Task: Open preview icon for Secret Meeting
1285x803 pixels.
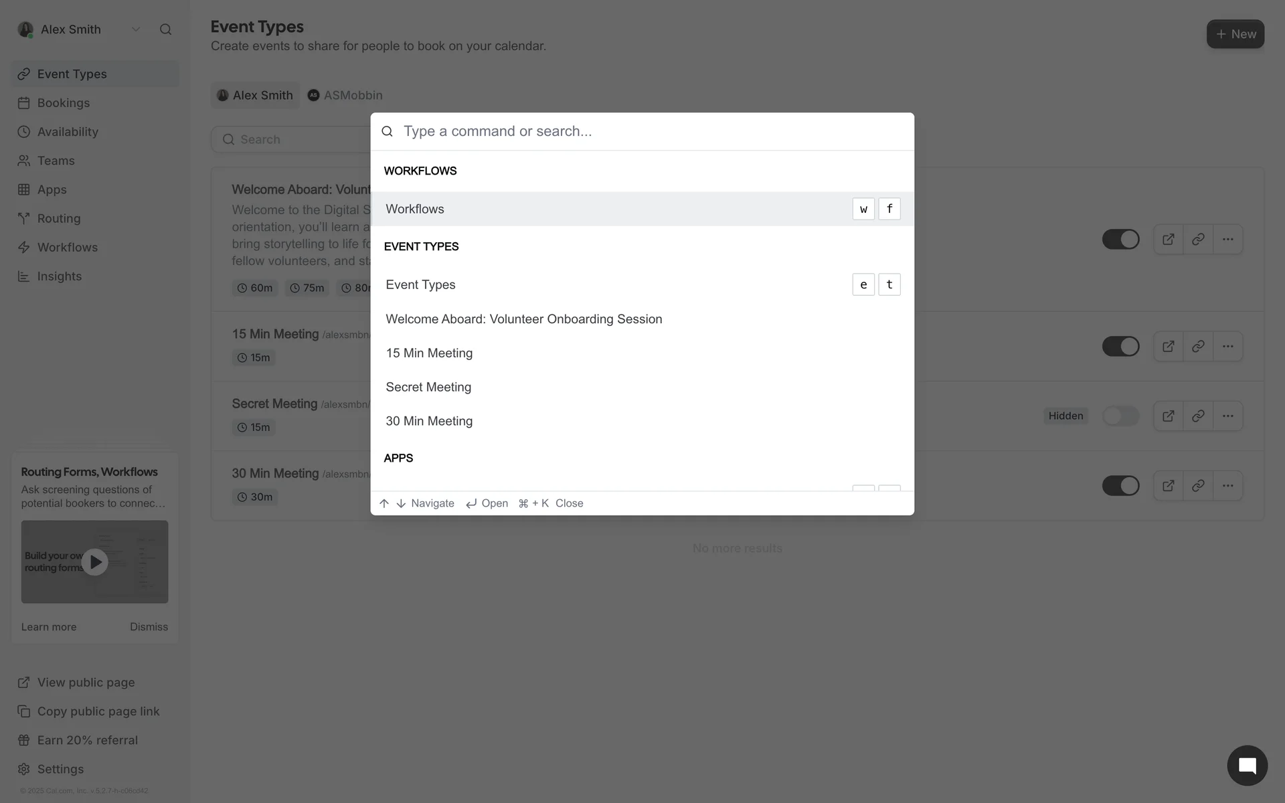Action: coord(1168,416)
